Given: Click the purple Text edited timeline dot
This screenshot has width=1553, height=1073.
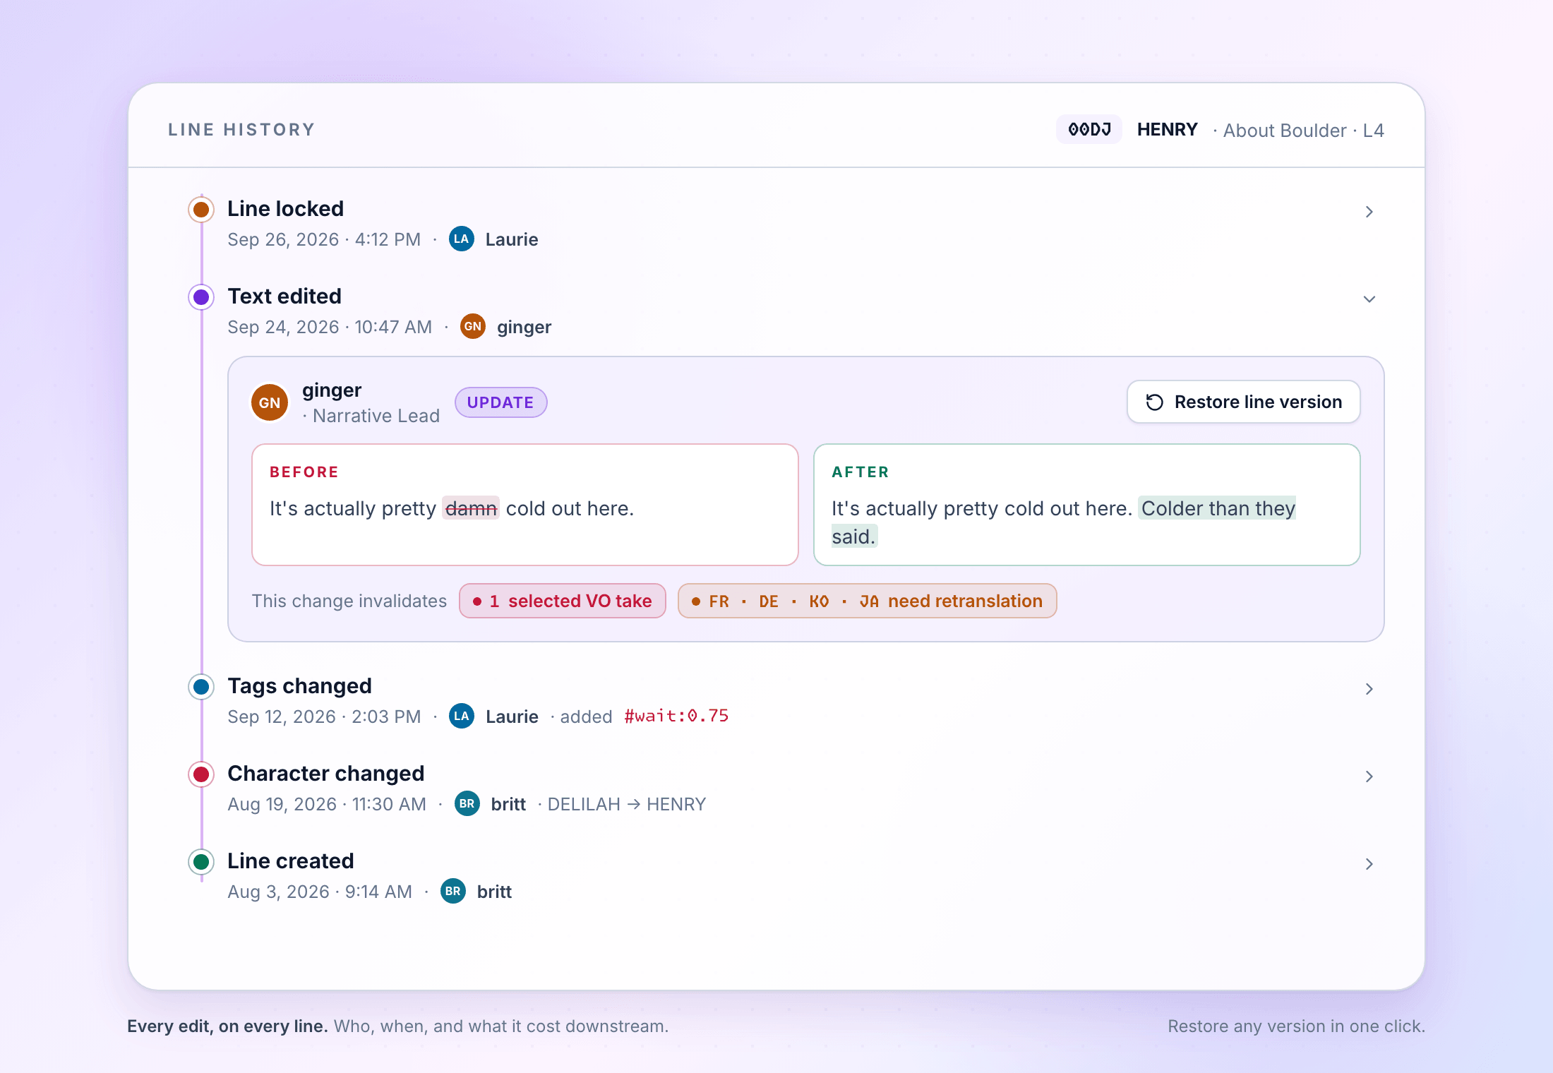Looking at the screenshot, I should point(201,297).
